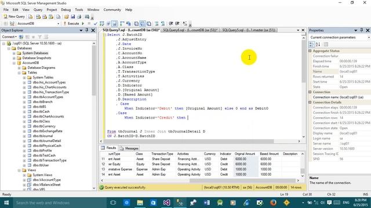Open Visual Studio from taskbar
This screenshot has height=208, width=371.
coord(166,203)
